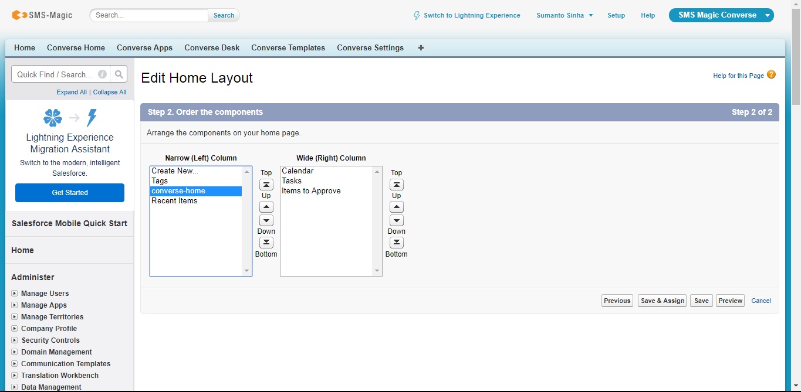Move narrow column item Up
The width and height of the screenshot is (801, 392).
266,207
